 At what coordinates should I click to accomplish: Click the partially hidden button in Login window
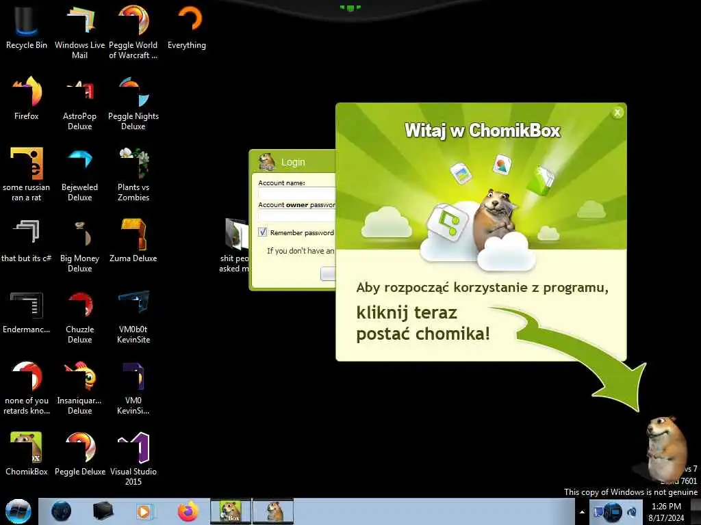point(328,273)
